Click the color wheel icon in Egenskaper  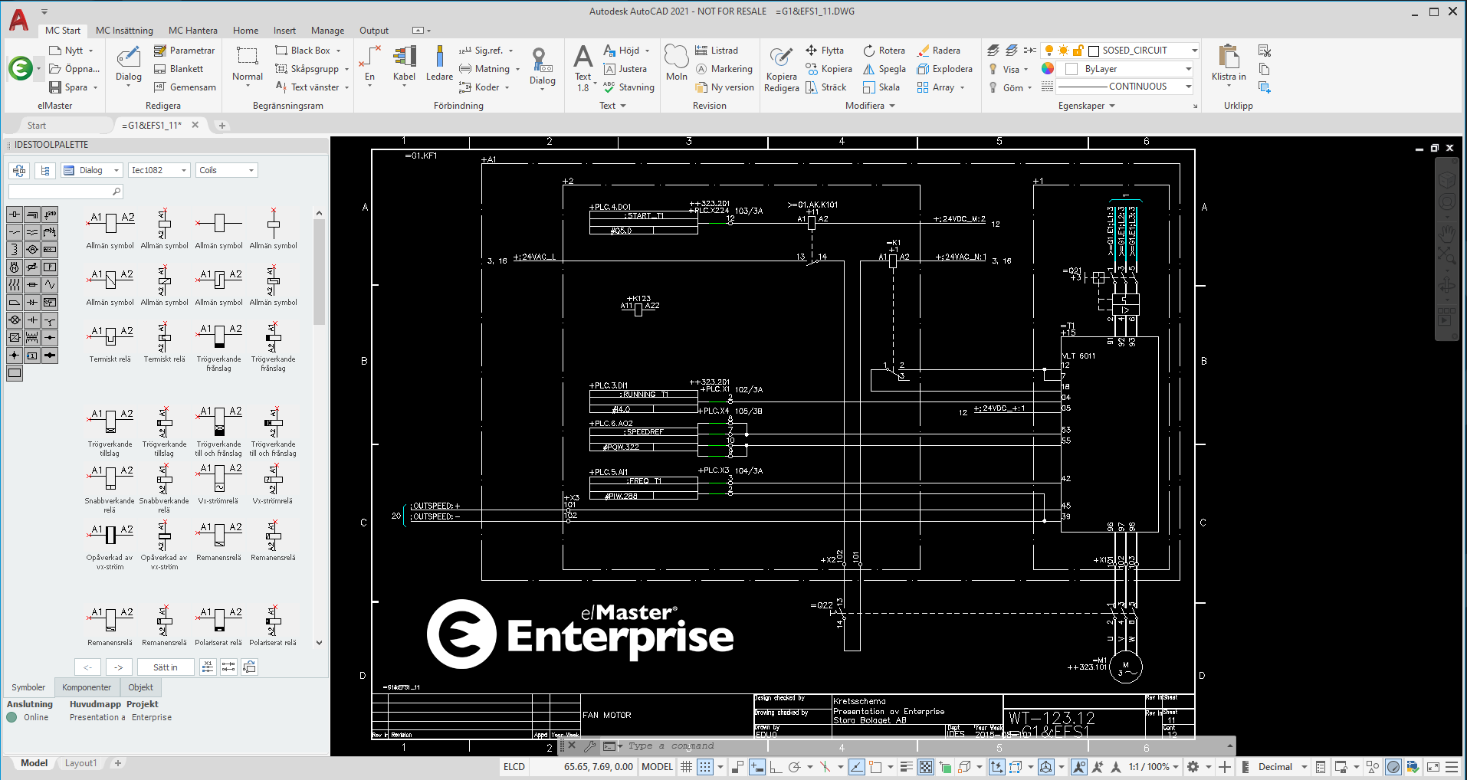tap(1048, 69)
